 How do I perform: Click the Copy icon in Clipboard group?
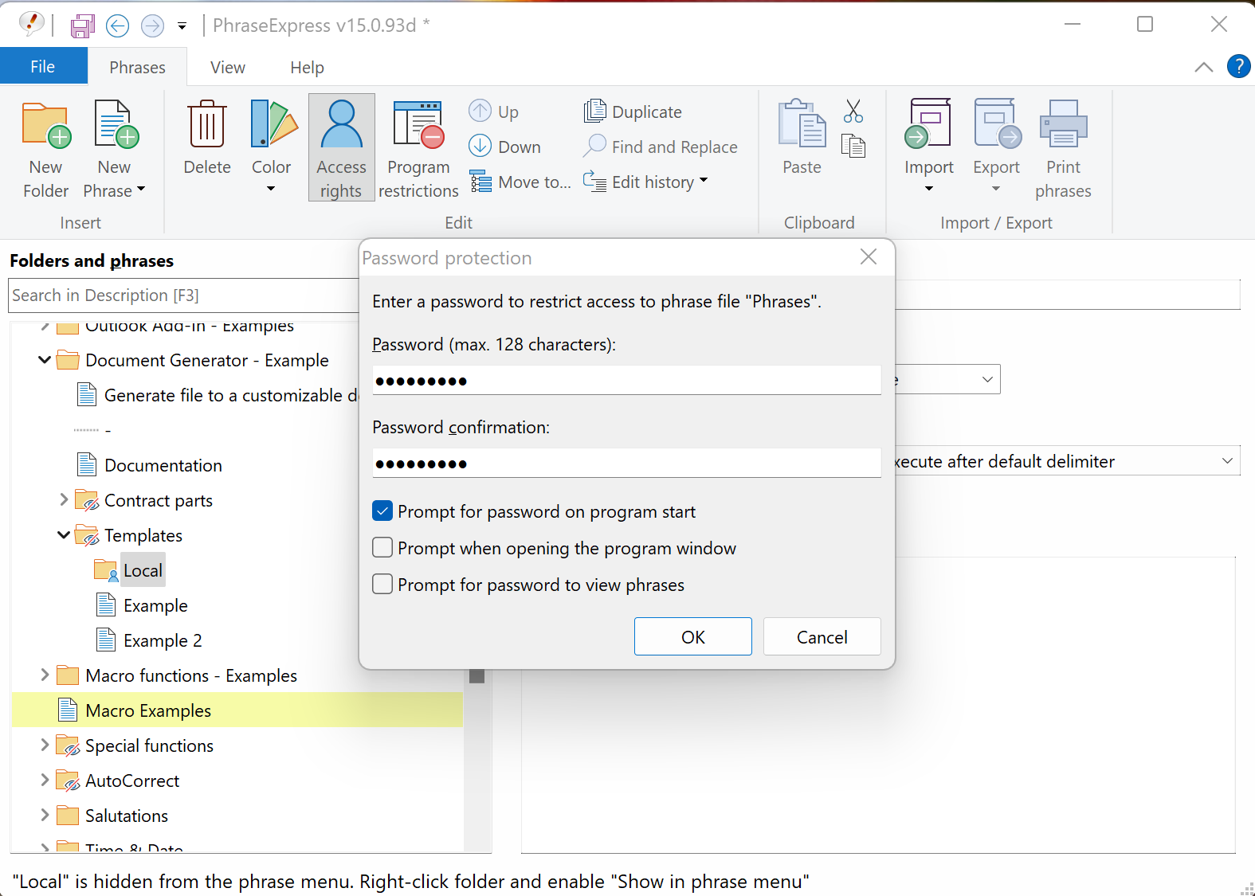click(x=853, y=146)
